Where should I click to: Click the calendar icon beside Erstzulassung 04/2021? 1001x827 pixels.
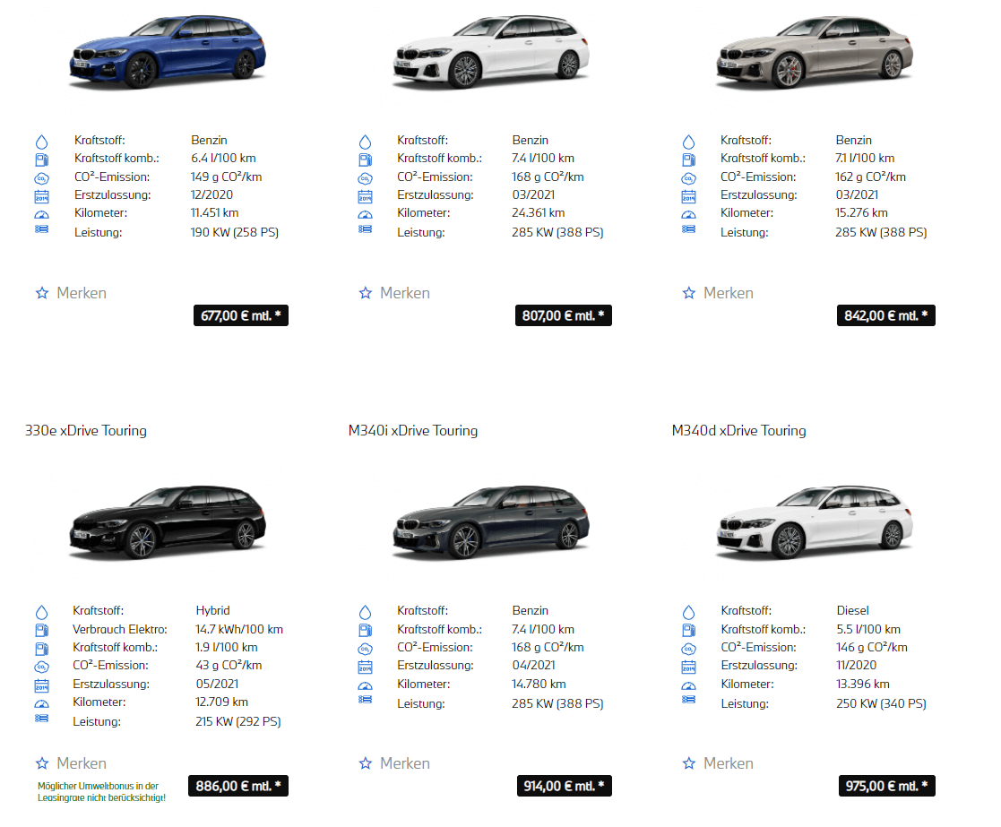point(365,668)
